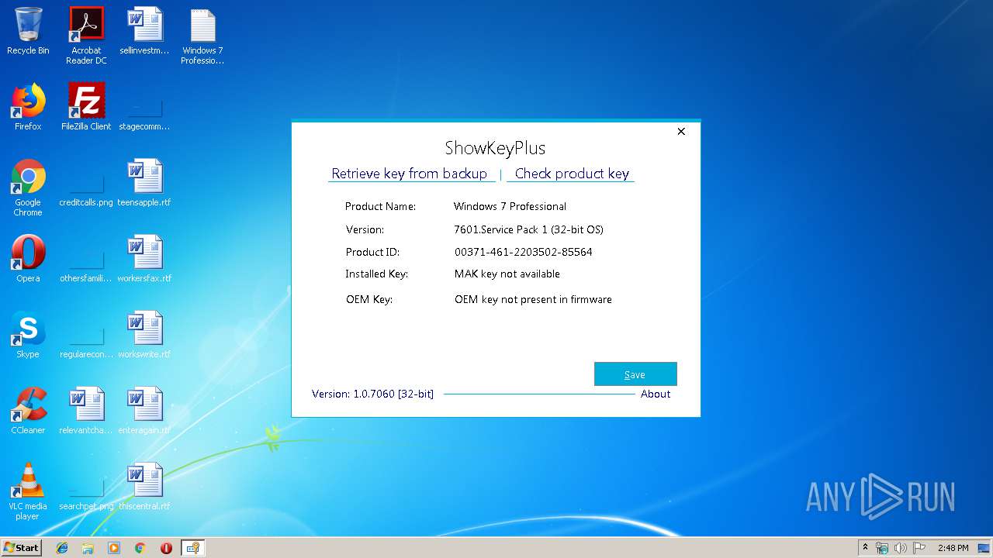The width and height of the screenshot is (993, 558).
Task: Launch Firefox from desktop
Action: tap(28, 108)
